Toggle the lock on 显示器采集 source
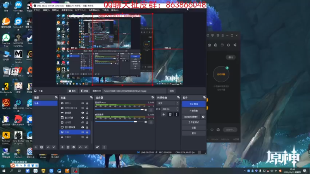Screen dimensions: 310x174 [x=87, y=128]
